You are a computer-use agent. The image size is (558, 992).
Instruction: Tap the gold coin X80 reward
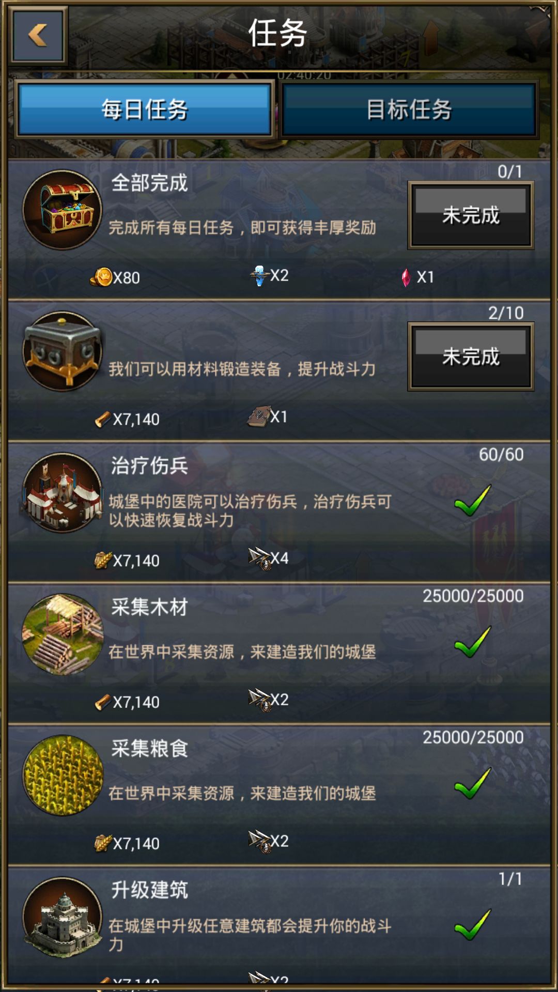pos(115,277)
